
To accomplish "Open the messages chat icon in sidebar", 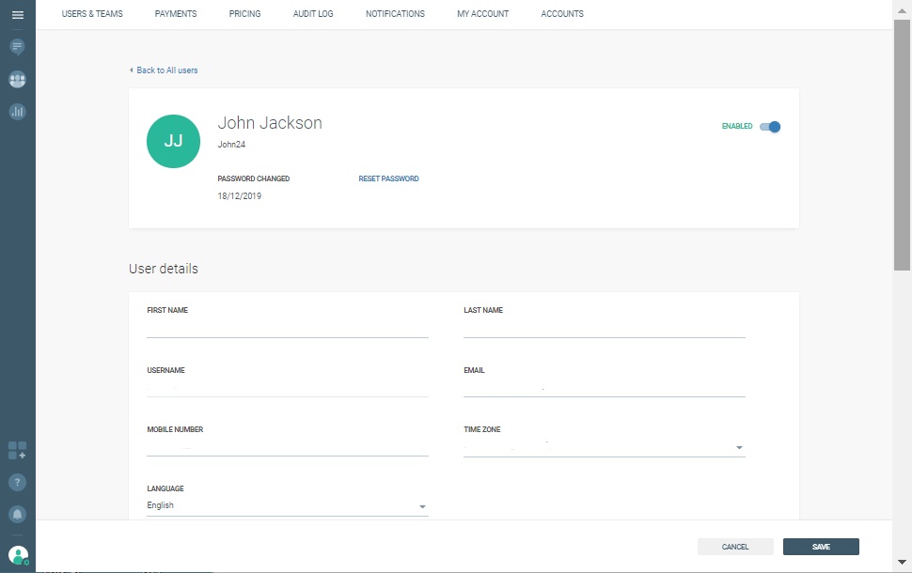I will (17, 46).
